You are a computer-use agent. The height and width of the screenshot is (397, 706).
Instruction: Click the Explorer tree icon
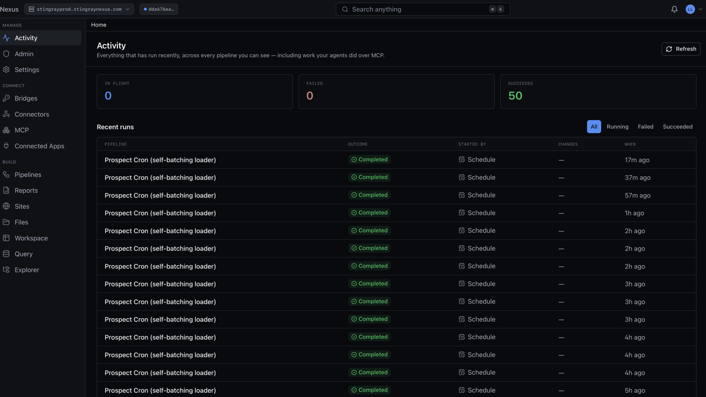click(6, 270)
